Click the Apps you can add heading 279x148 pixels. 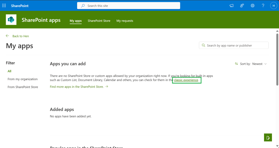click(x=68, y=64)
